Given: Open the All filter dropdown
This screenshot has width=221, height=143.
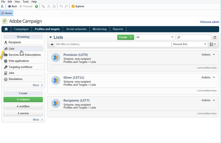Looking at the screenshot, I should [155, 37].
